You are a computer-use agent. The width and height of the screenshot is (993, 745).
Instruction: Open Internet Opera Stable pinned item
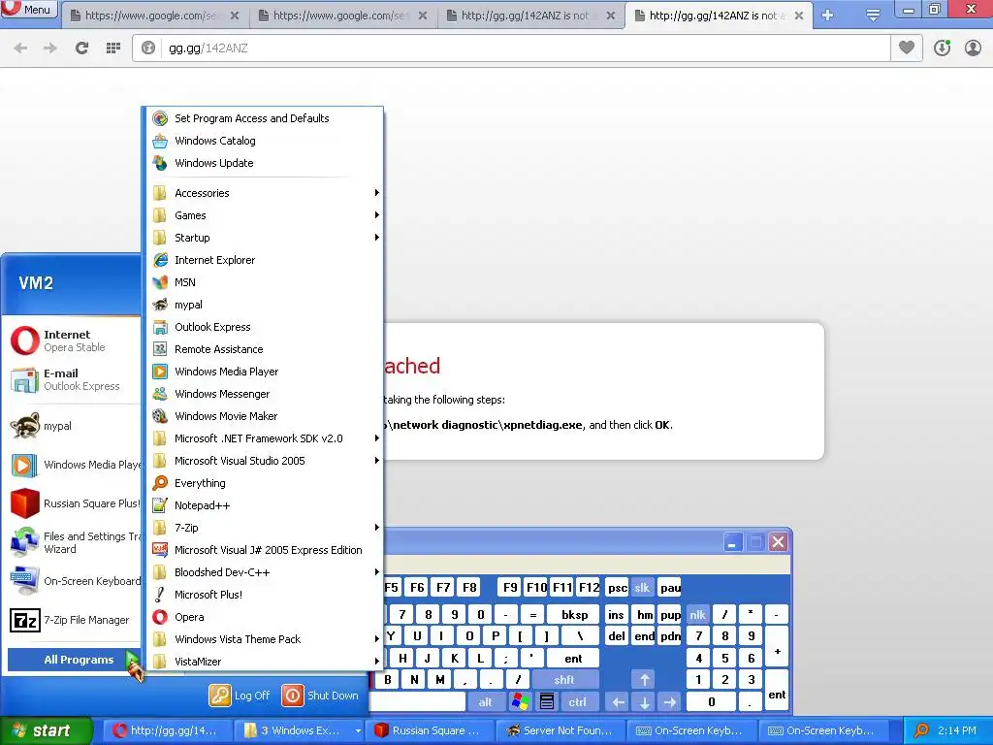[74, 340]
